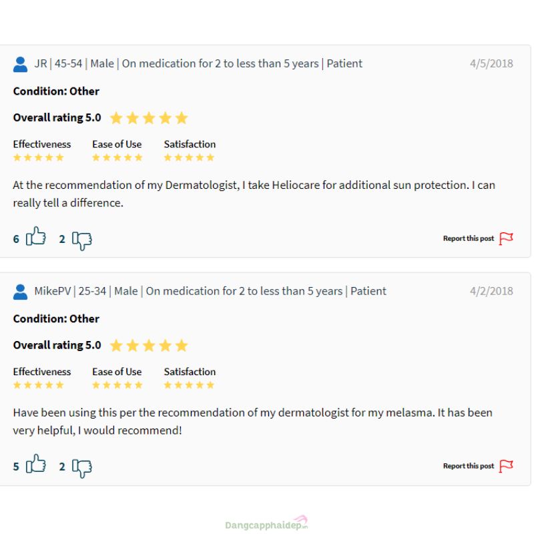Click 'Condition: Other' in MikePV's review
Screen dimensions: 534x534
[56, 319]
